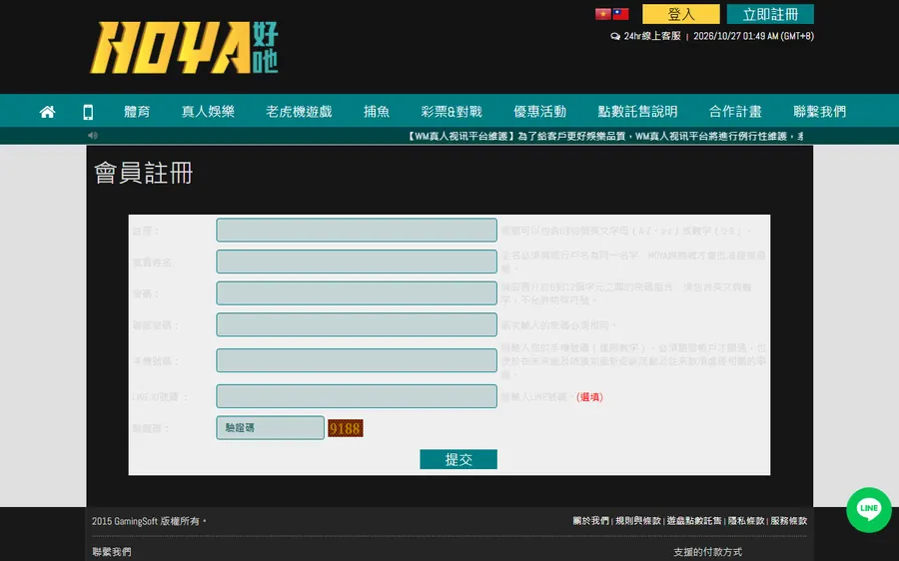Viewport: 899px width, 561px height.
Task: Open the 服務條款 footer link
Action: (788, 521)
